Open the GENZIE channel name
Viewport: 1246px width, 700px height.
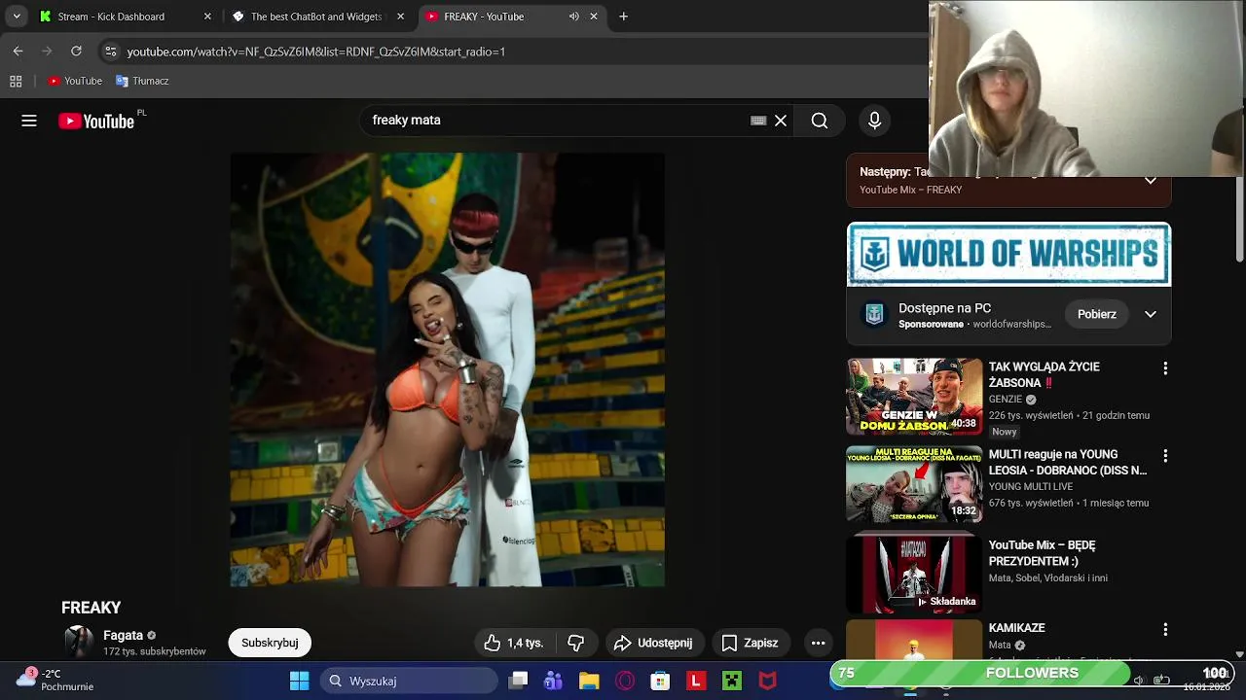[x=1006, y=400]
